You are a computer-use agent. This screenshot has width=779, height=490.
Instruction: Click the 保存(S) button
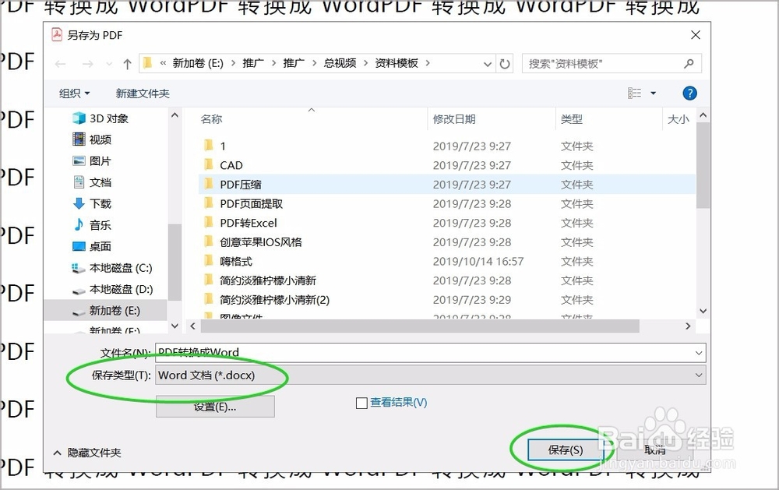tap(568, 449)
